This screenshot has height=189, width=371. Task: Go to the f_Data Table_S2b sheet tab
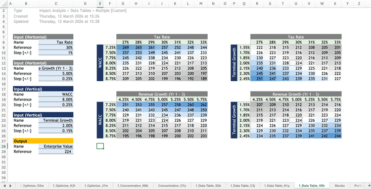point(208,186)
